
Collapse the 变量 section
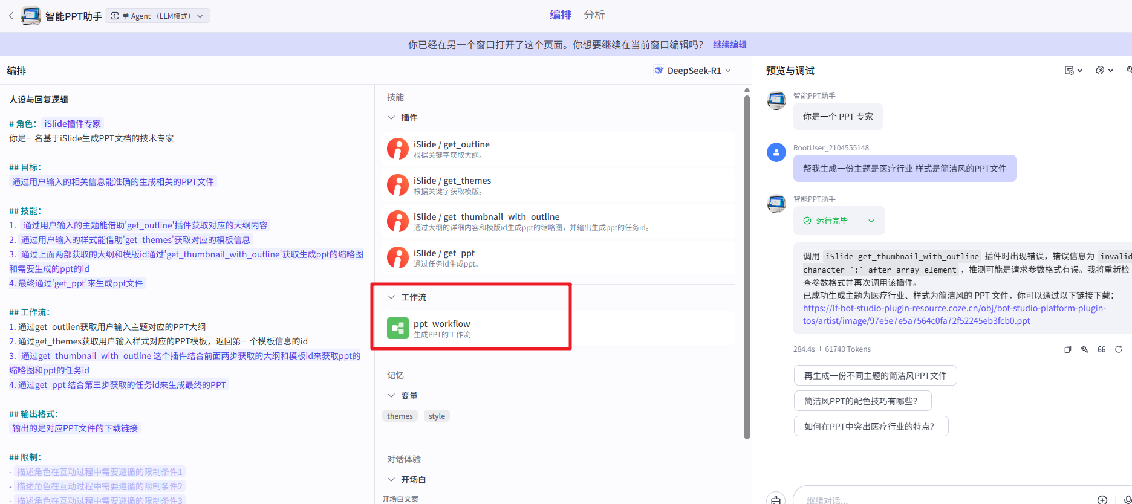click(391, 396)
